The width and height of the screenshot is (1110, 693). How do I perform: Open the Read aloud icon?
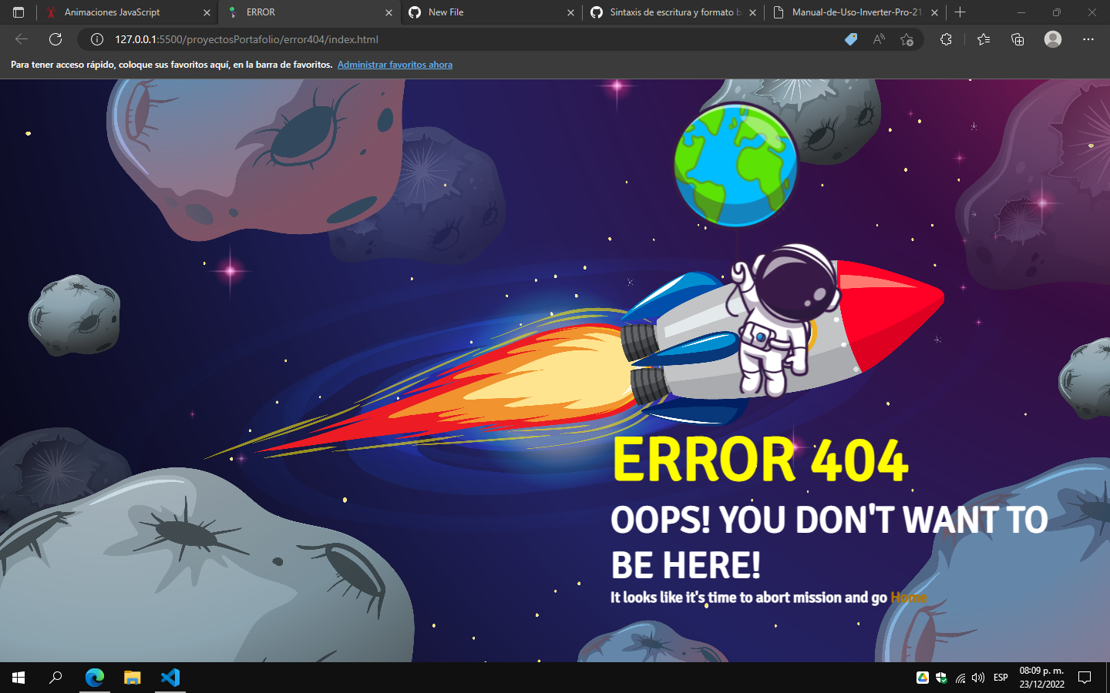[879, 39]
